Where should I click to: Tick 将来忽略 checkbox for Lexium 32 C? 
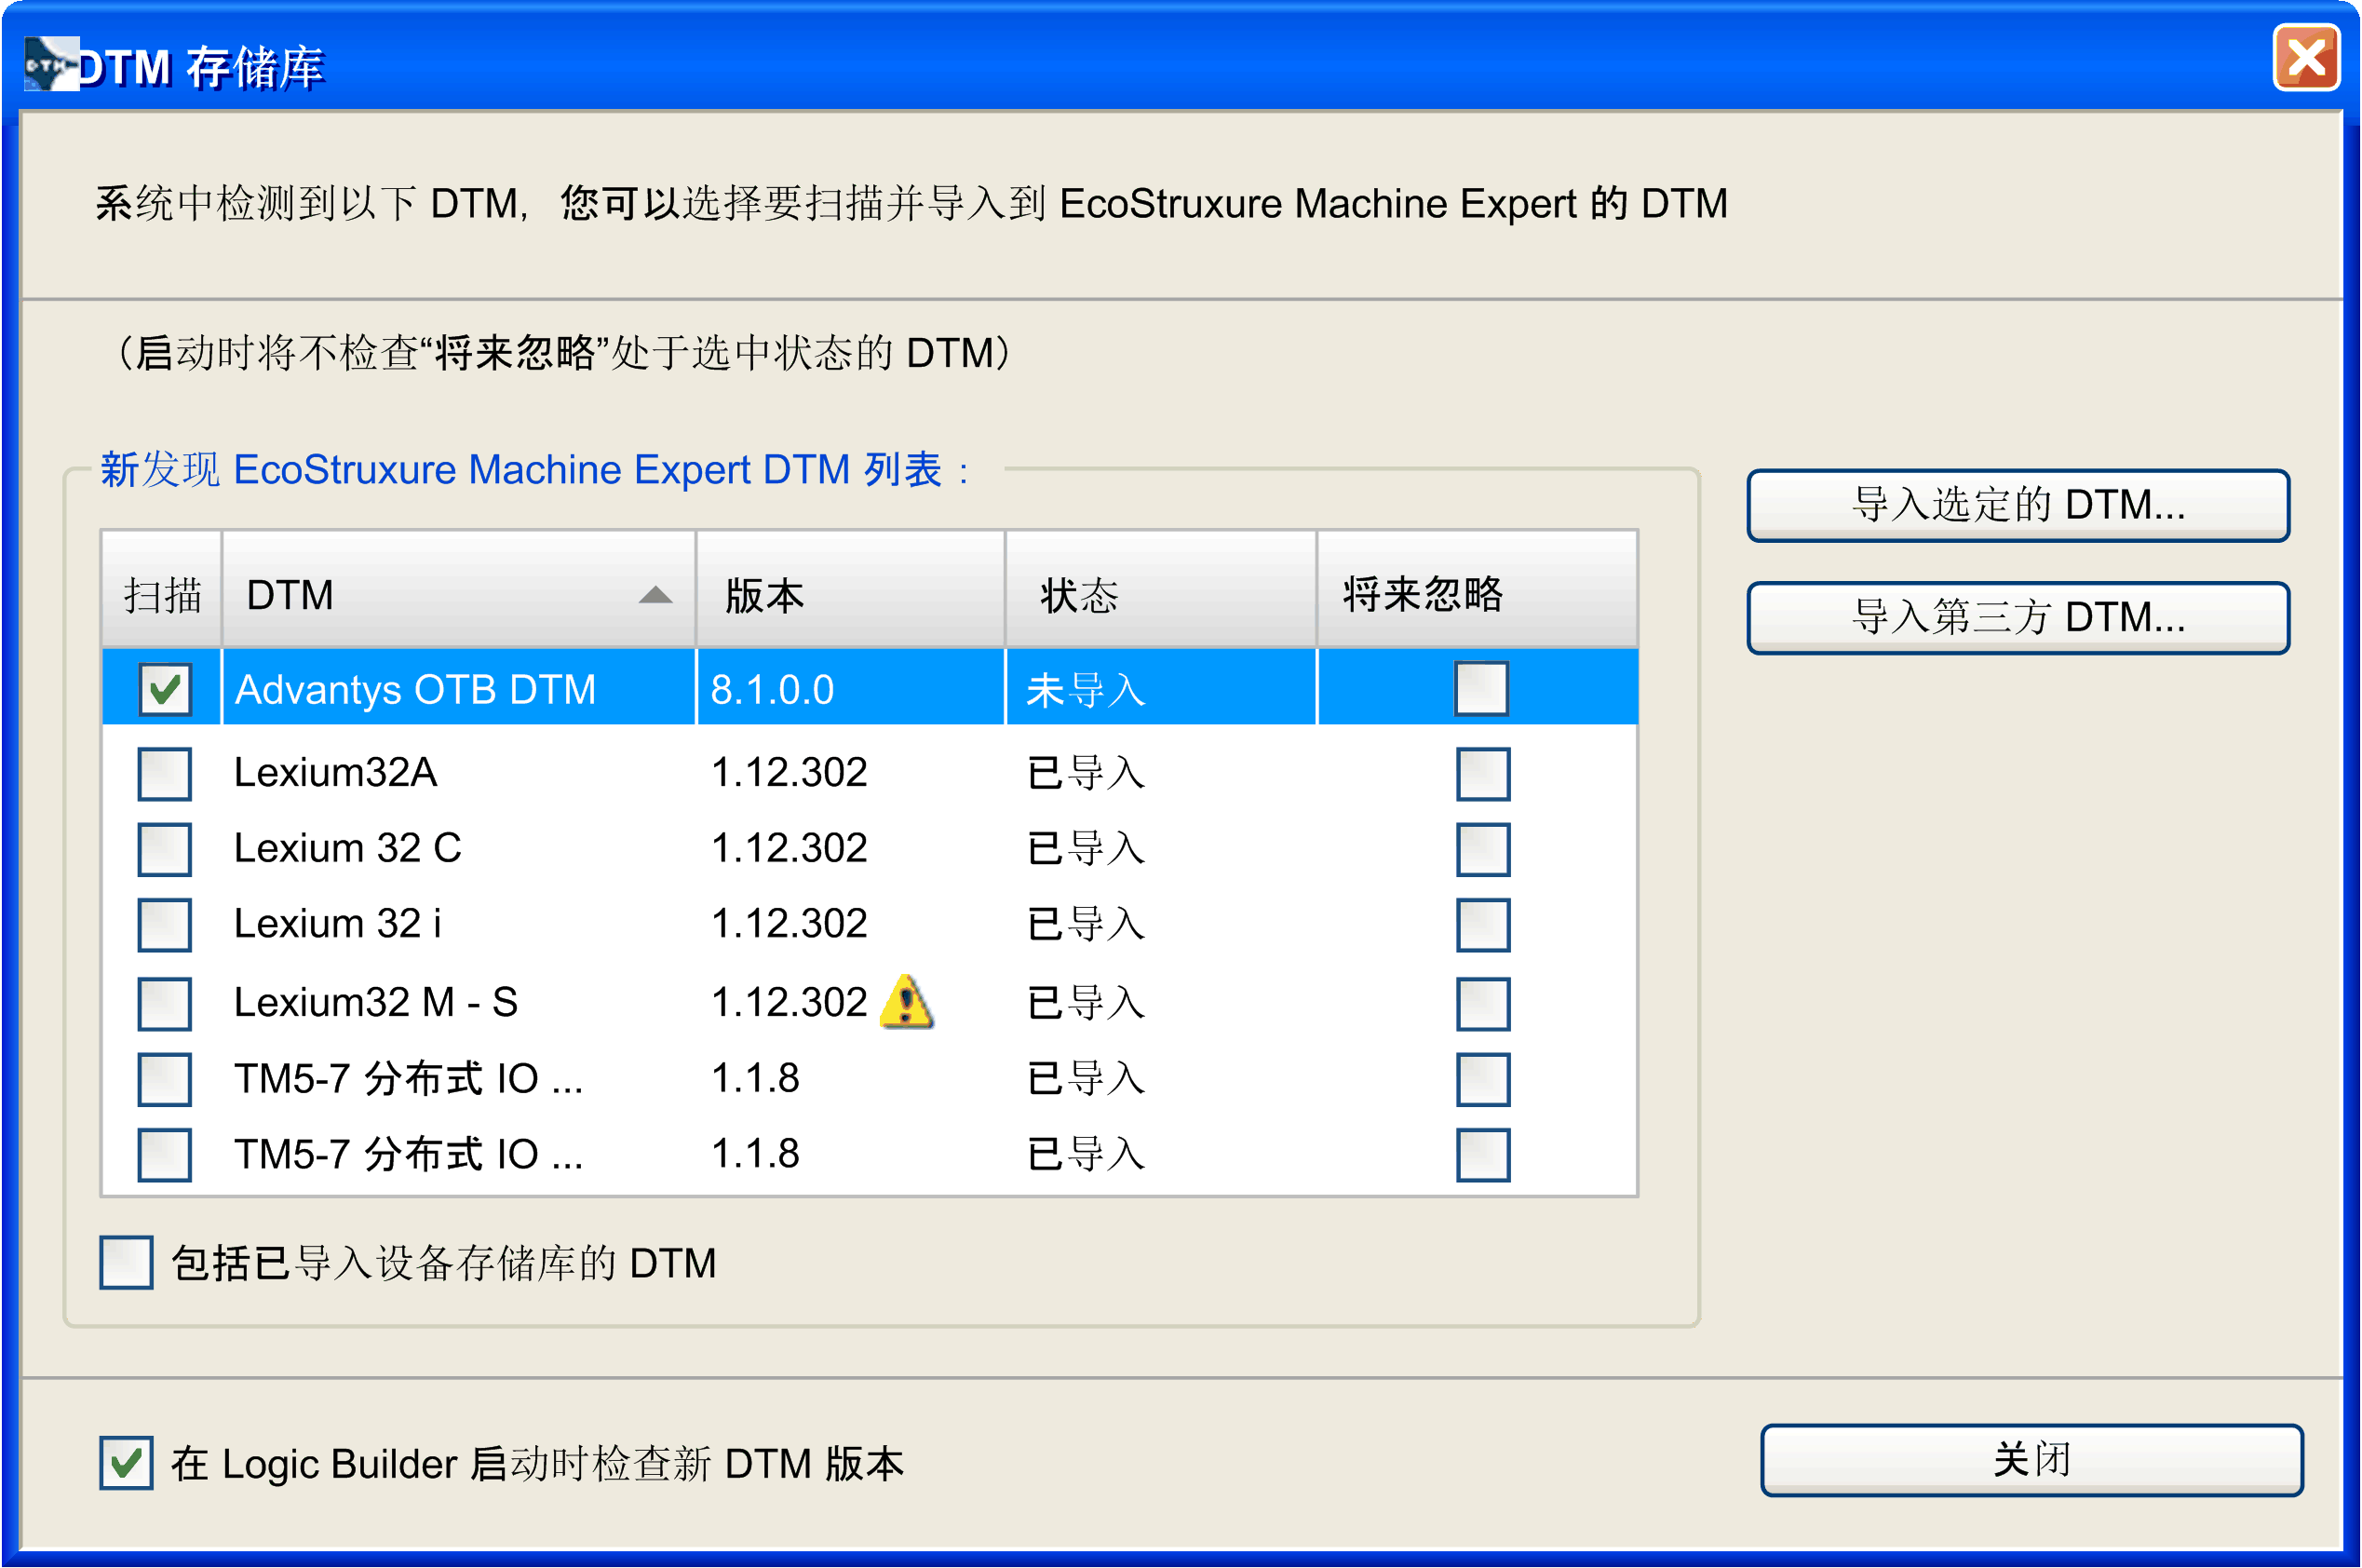[1483, 849]
